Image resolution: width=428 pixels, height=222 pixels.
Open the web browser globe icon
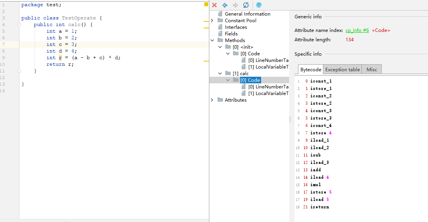coord(259,5)
